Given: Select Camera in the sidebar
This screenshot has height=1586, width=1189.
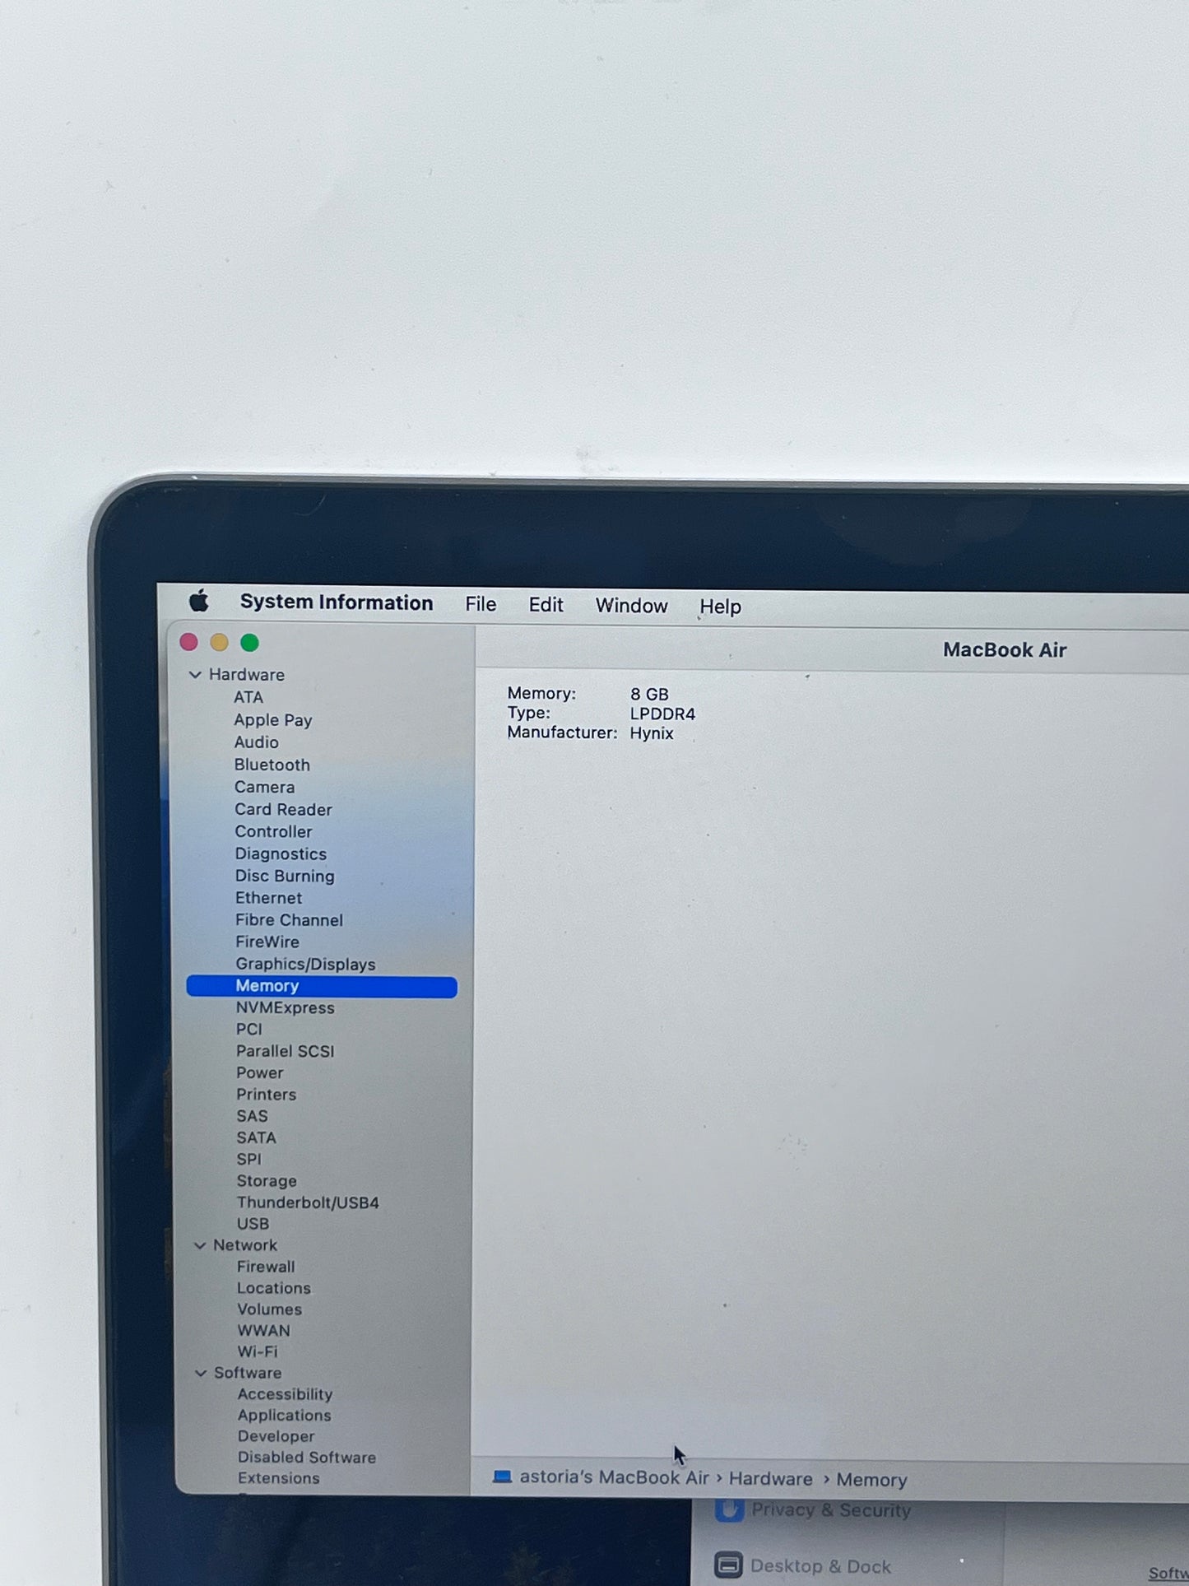Looking at the screenshot, I should (x=265, y=787).
